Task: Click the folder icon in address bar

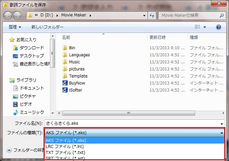Action: pos(30,15)
